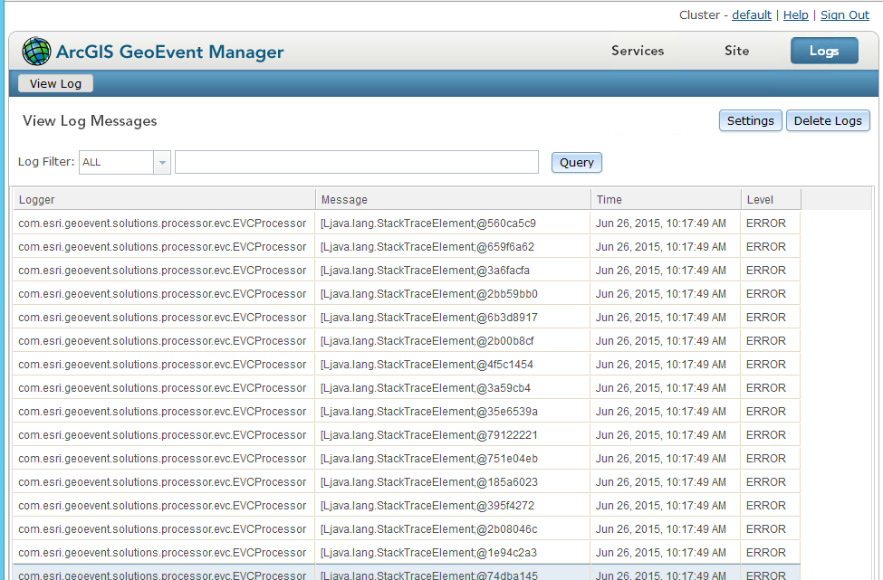This screenshot has width=883, height=580.
Task: Open the Help link
Action: click(796, 15)
